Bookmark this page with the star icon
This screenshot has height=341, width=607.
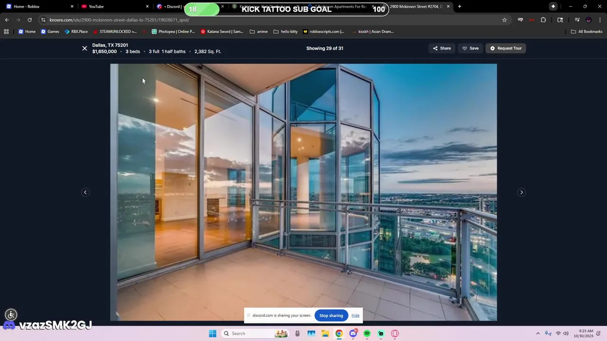tap(504, 20)
